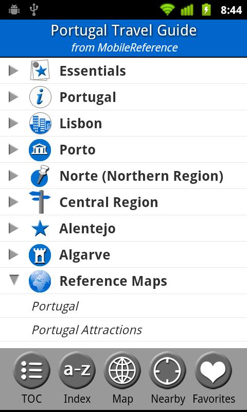Tap the Central Region signpost icon
Screen dimensions: 247x412
pyautogui.click(x=40, y=202)
